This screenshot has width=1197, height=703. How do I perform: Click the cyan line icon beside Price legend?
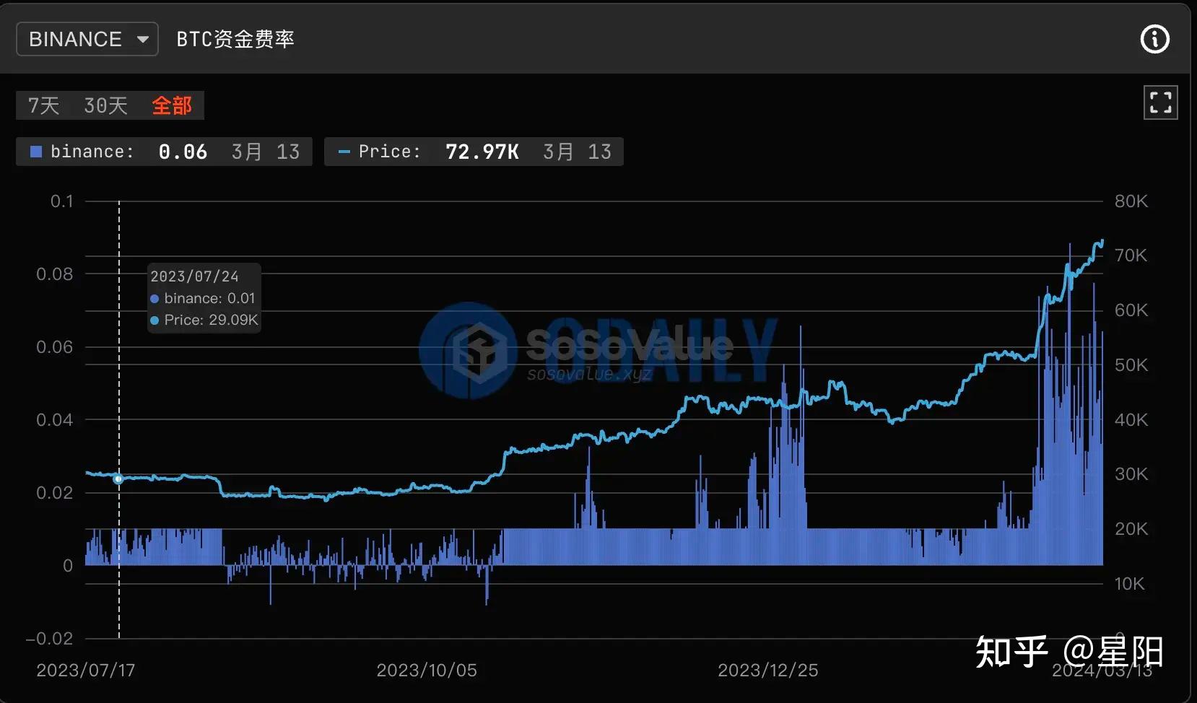click(x=343, y=152)
